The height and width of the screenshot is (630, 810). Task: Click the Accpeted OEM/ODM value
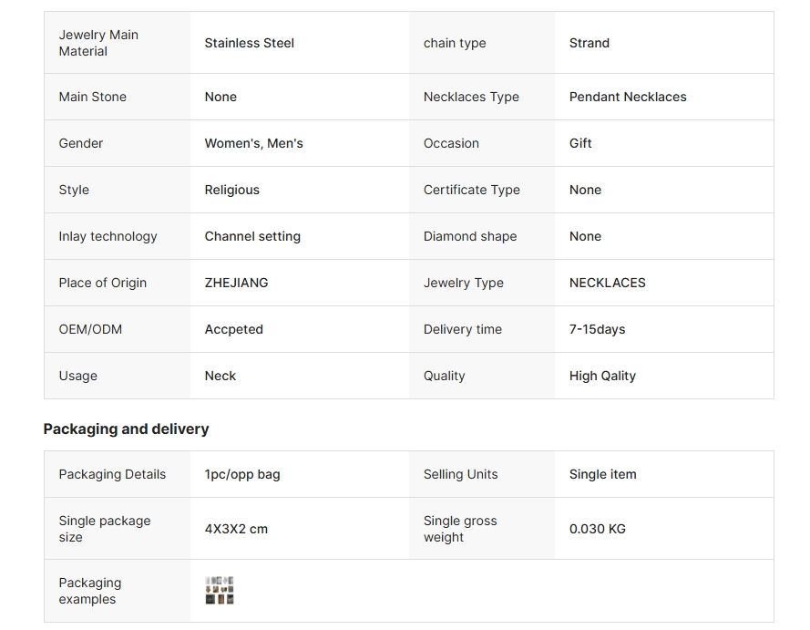tap(233, 329)
